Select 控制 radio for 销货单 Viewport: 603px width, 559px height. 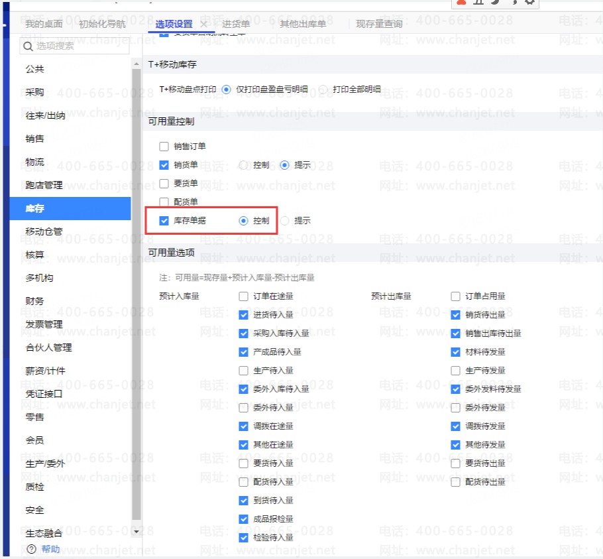244,165
